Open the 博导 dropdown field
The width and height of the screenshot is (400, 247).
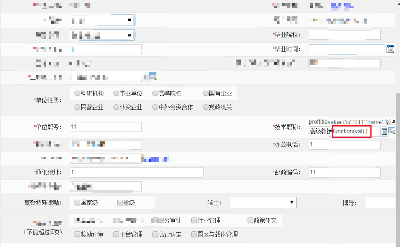point(381,203)
